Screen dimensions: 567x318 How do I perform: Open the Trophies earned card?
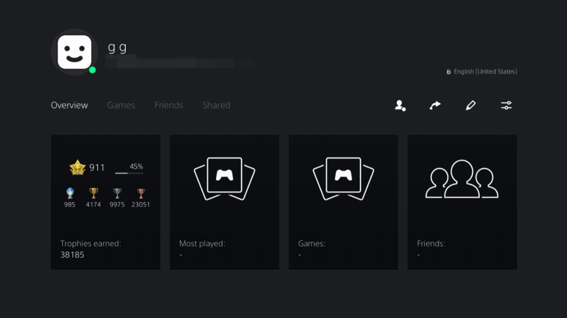(x=106, y=202)
